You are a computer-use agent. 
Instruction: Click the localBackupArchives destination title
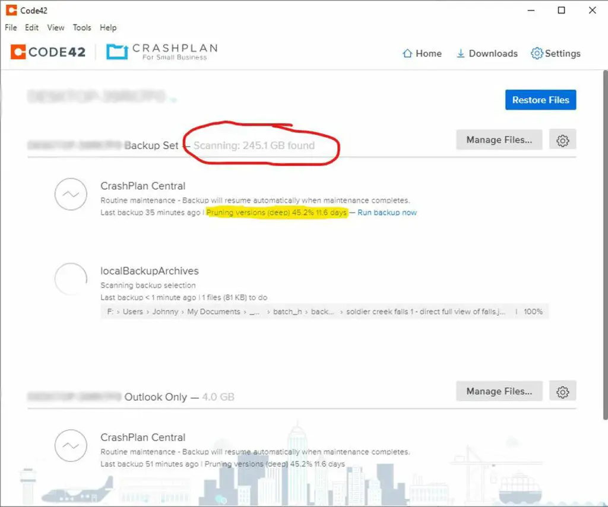[x=149, y=271]
